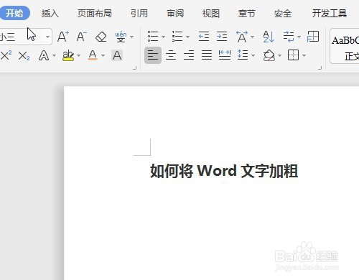Apply text effects outlined A icon
This screenshot has width=359, height=280.
click(44, 55)
